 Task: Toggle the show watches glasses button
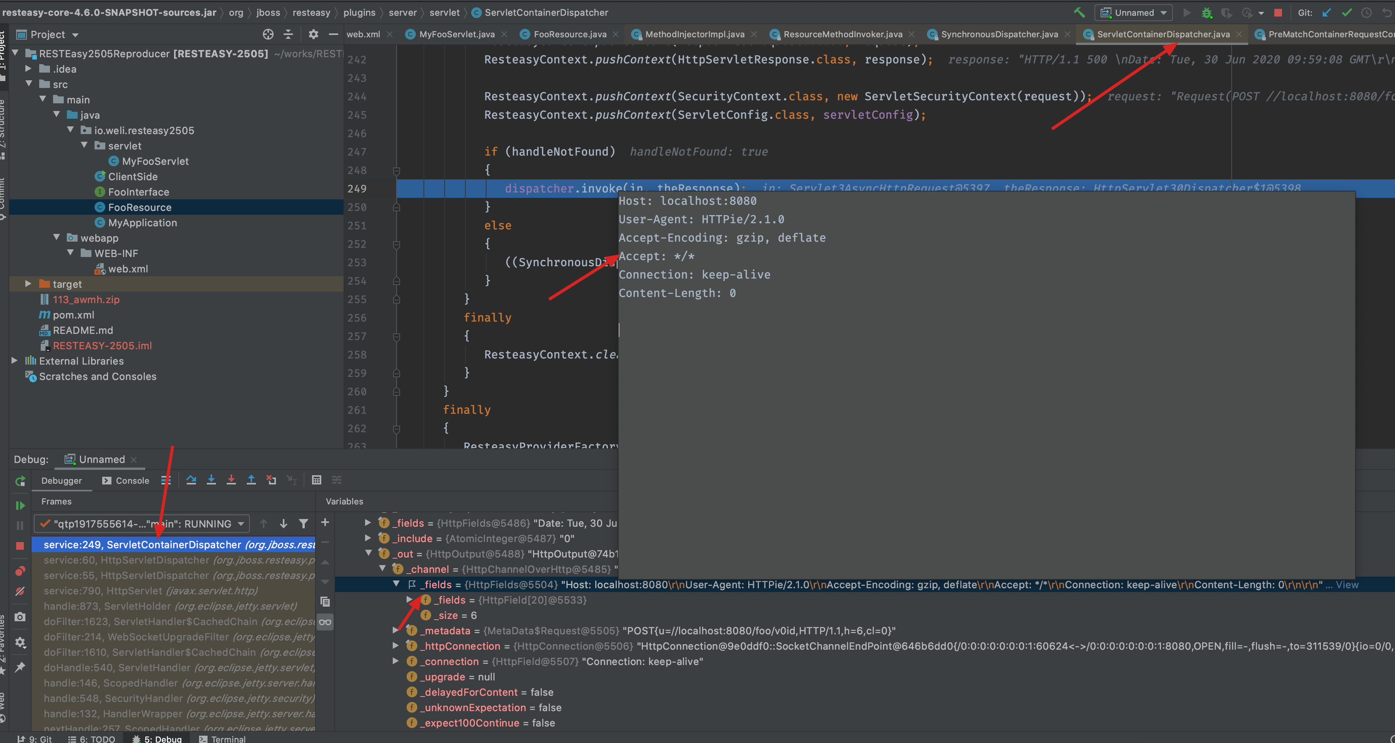(x=325, y=622)
